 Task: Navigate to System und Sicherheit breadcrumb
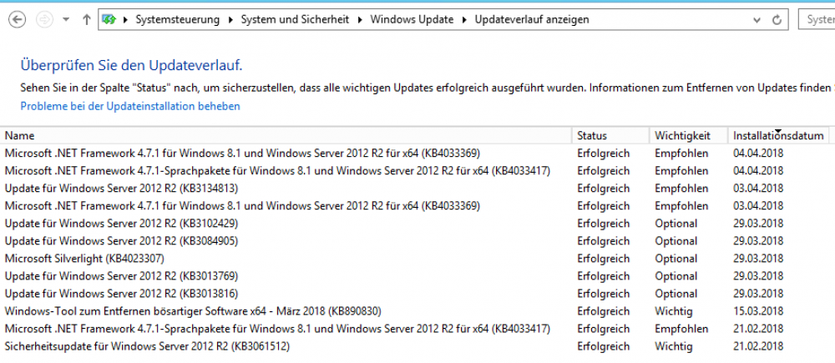point(296,19)
